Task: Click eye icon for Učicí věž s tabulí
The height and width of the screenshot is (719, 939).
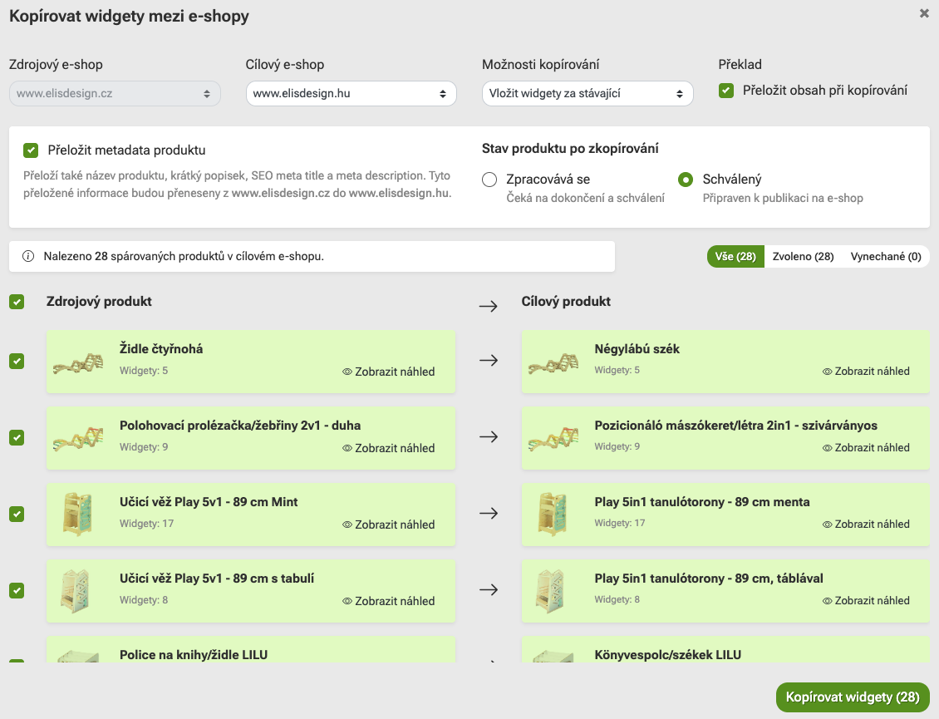Action: click(347, 601)
